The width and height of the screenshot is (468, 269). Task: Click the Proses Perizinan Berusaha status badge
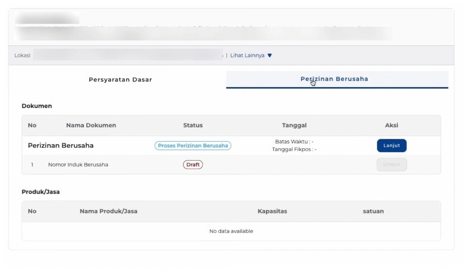[x=193, y=146]
